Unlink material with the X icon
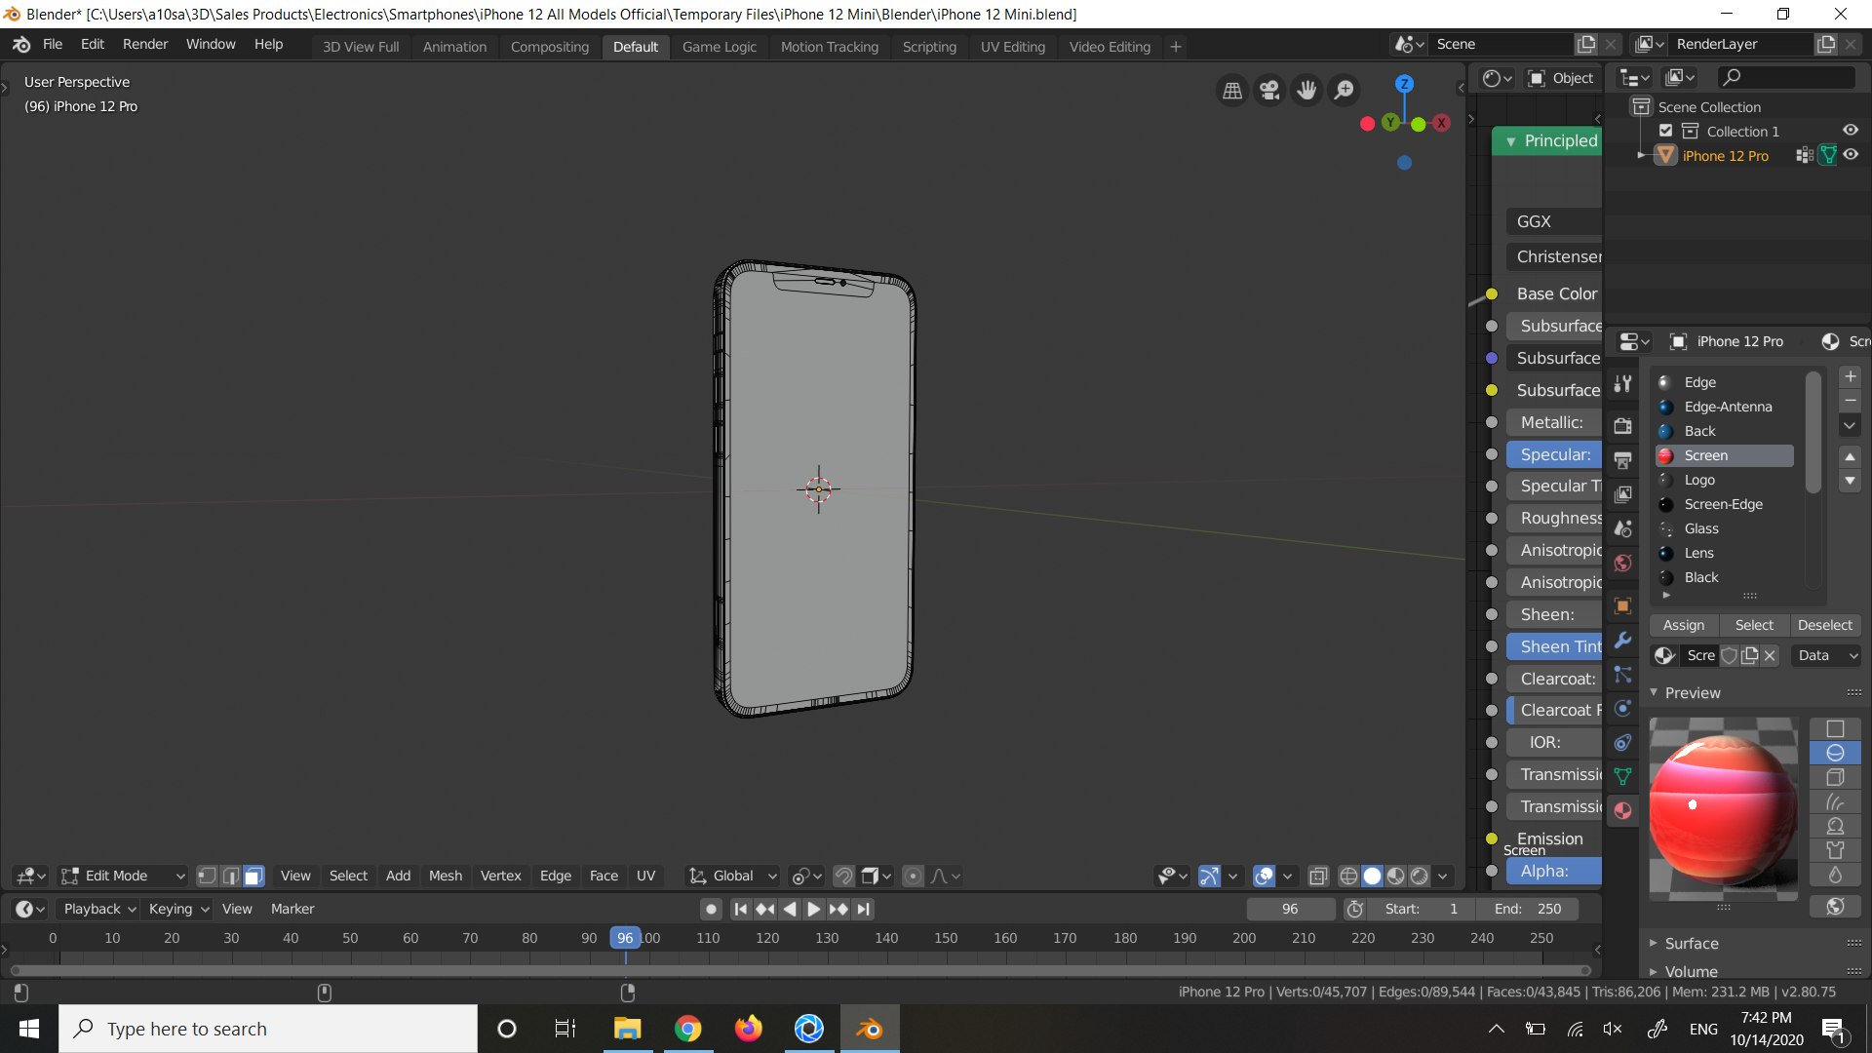The image size is (1872, 1053). click(x=1770, y=655)
